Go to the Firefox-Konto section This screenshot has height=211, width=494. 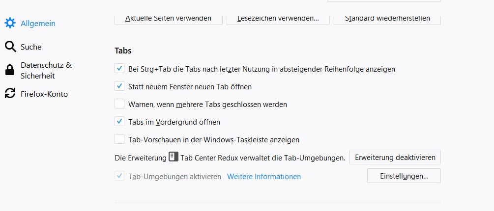pos(44,94)
